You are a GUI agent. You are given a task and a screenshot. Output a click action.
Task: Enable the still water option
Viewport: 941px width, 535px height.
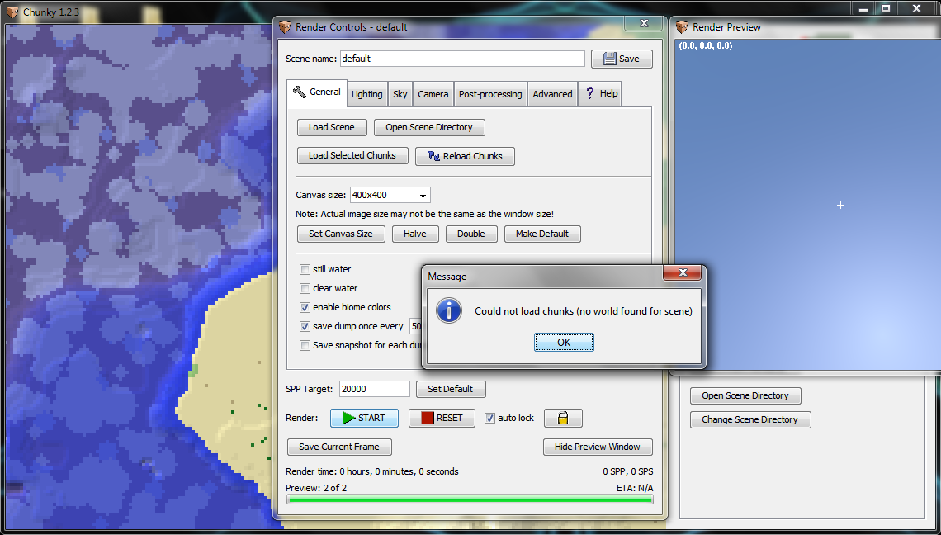[x=305, y=269]
